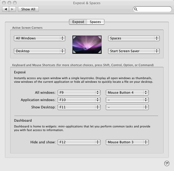Change the Show Desktop F11 shortcut

[x=79, y=107]
